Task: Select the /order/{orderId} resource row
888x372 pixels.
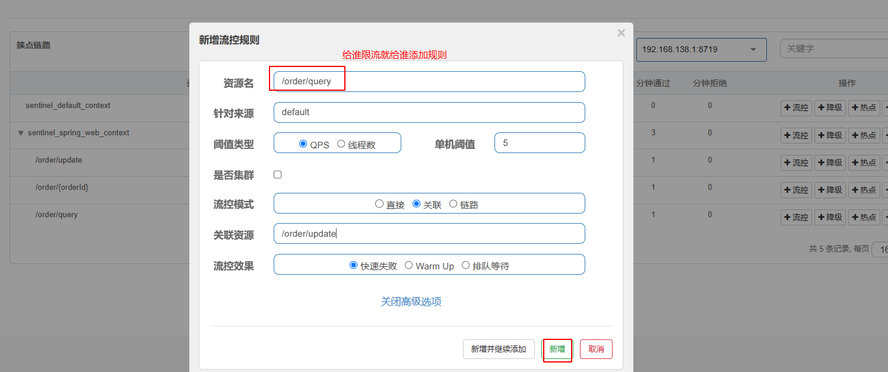Action: (x=62, y=187)
